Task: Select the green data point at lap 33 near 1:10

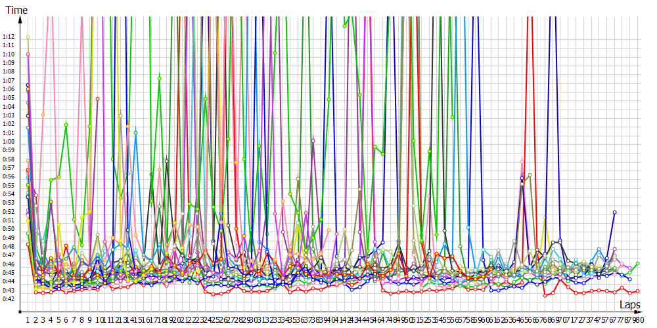Action: [275, 53]
